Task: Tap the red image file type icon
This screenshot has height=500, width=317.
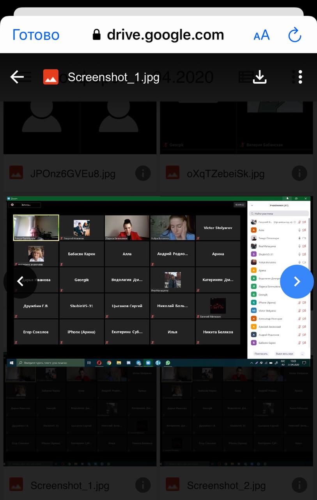Action: pyautogui.click(x=51, y=77)
